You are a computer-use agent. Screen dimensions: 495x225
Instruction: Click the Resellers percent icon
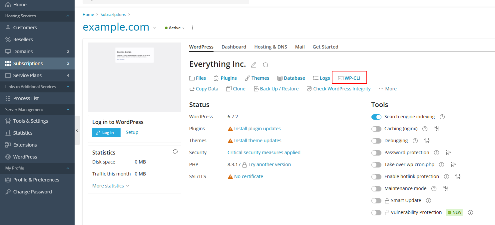(8, 40)
